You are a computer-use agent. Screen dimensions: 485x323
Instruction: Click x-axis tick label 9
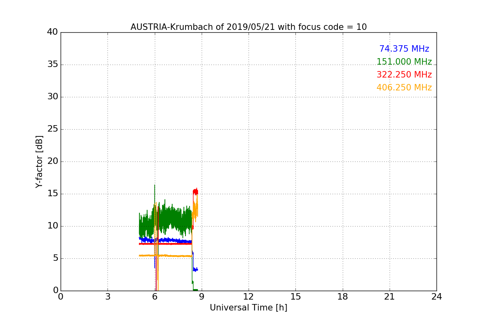(x=202, y=297)
